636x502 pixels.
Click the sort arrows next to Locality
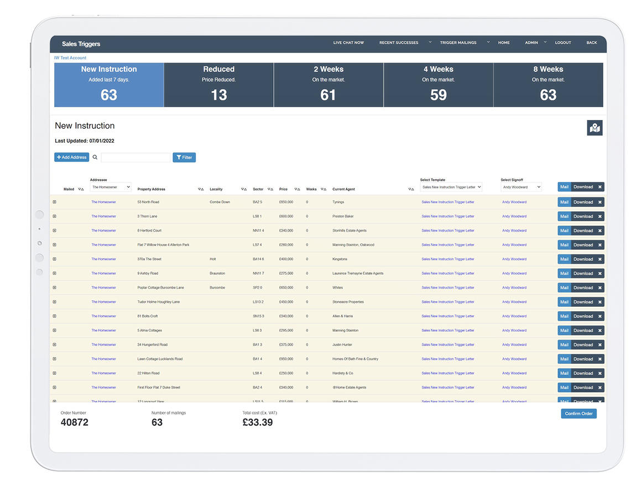coord(244,189)
